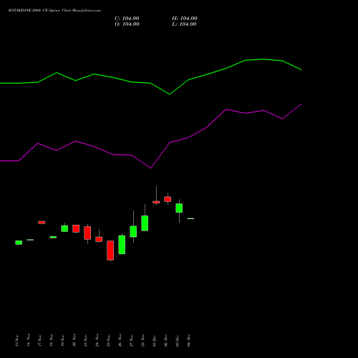The image size is (358, 358).
Task: Click the 04 Dec date label
Action: click(x=189, y=340)
